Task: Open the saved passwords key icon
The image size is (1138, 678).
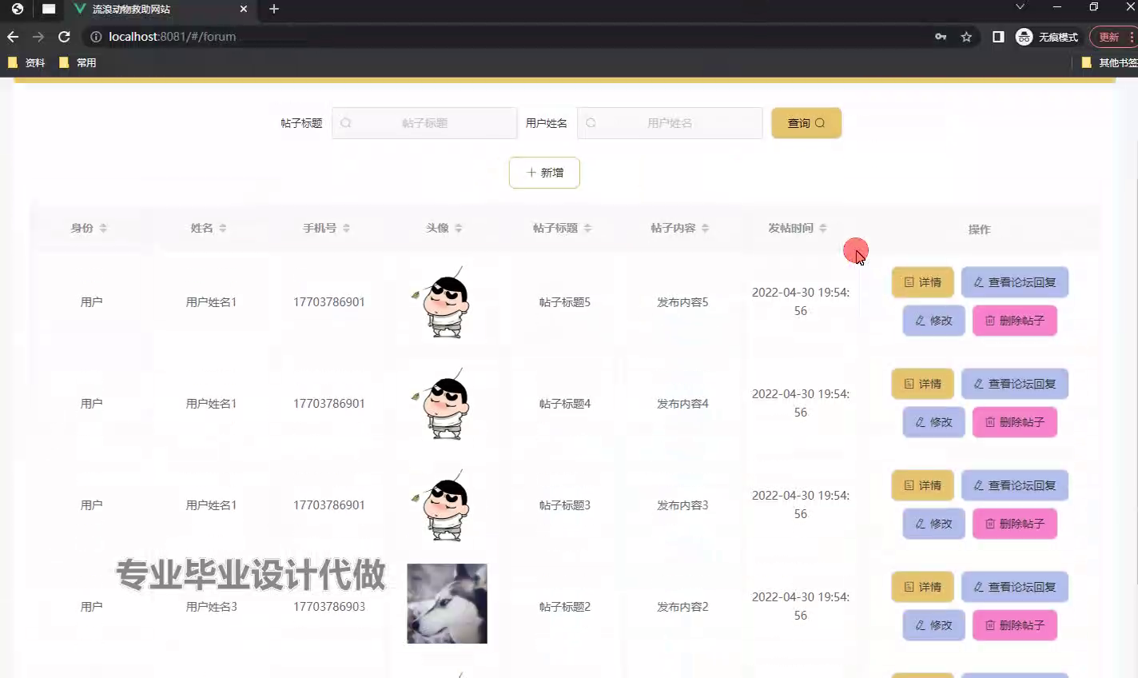Action: pyautogui.click(x=941, y=37)
